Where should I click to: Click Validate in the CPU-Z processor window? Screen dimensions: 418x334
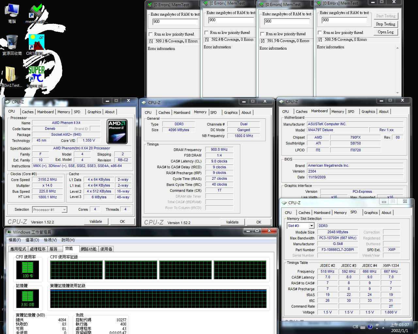click(96, 221)
